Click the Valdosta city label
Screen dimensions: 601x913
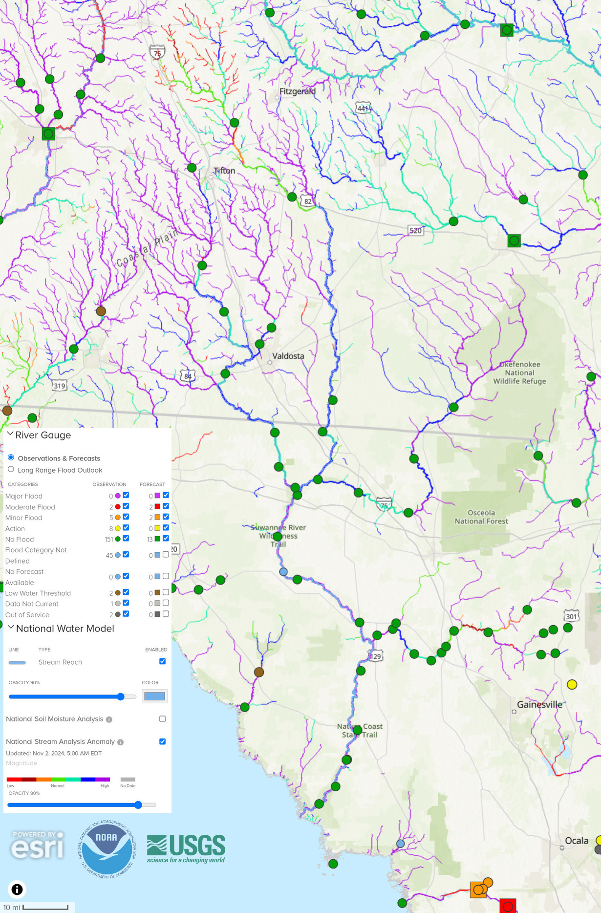point(288,356)
